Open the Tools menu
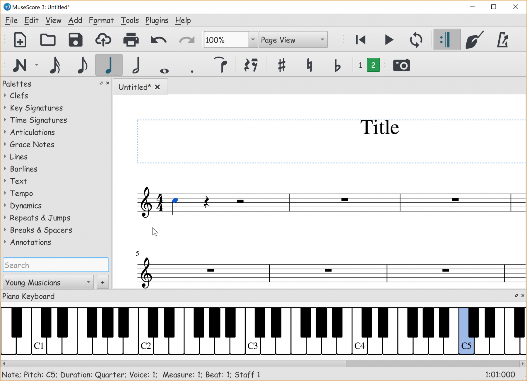Viewport: 527px width, 381px height. tap(130, 20)
